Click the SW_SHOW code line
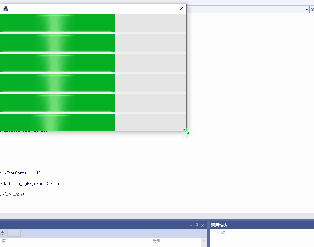314x247 pixels. tap(13, 194)
